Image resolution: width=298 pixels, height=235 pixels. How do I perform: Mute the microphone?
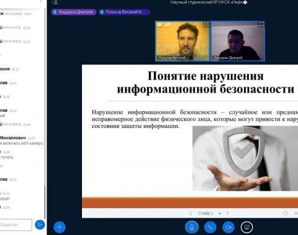pos(192,227)
